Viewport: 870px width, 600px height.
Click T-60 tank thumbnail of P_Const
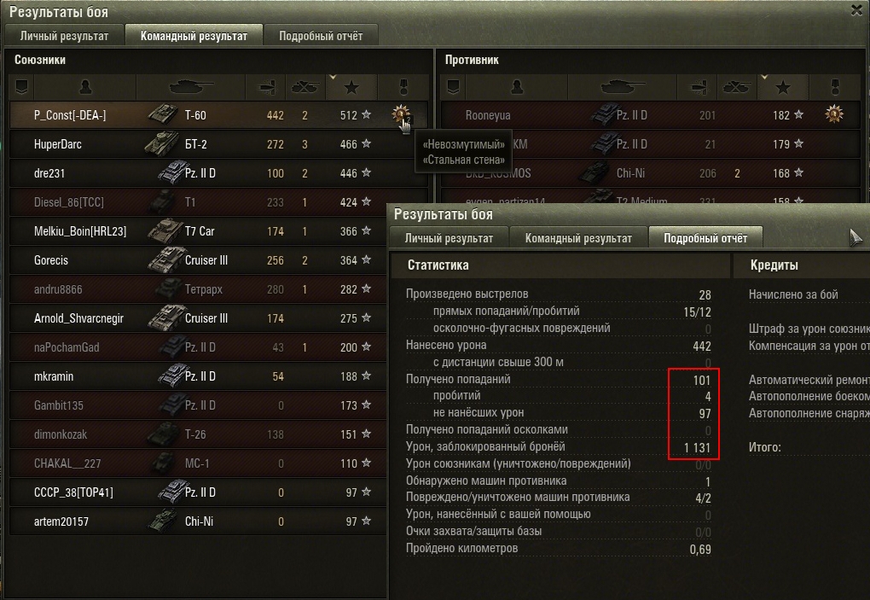point(163,114)
